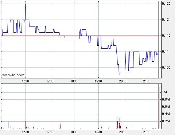
Task: Click the 0.12 price axis label
Action: [x=166, y=20]
